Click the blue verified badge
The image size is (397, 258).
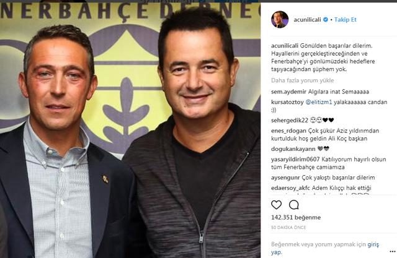tap(326, 19)
